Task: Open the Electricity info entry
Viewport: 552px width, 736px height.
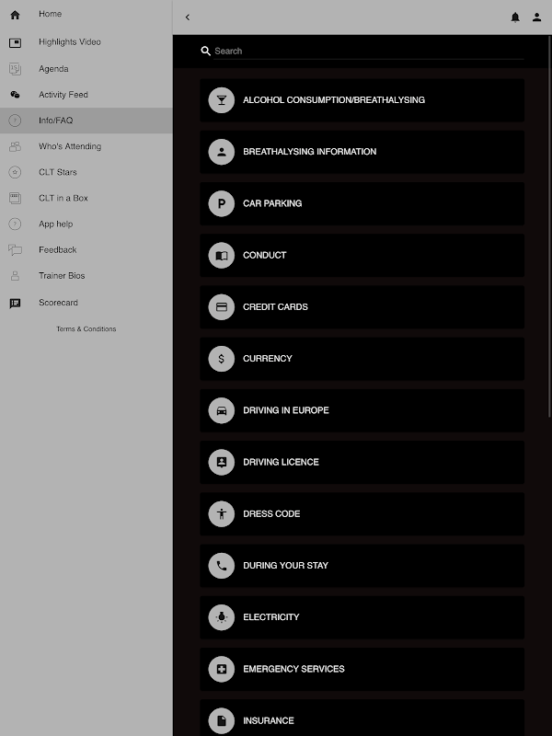Action: click(362, 617)
